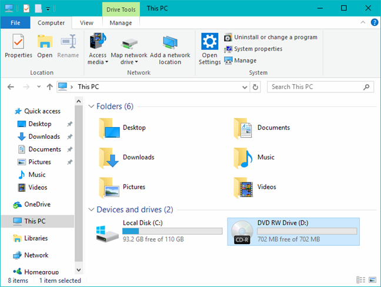Click navigation pane scrollbar down arrow

[78, 270]
